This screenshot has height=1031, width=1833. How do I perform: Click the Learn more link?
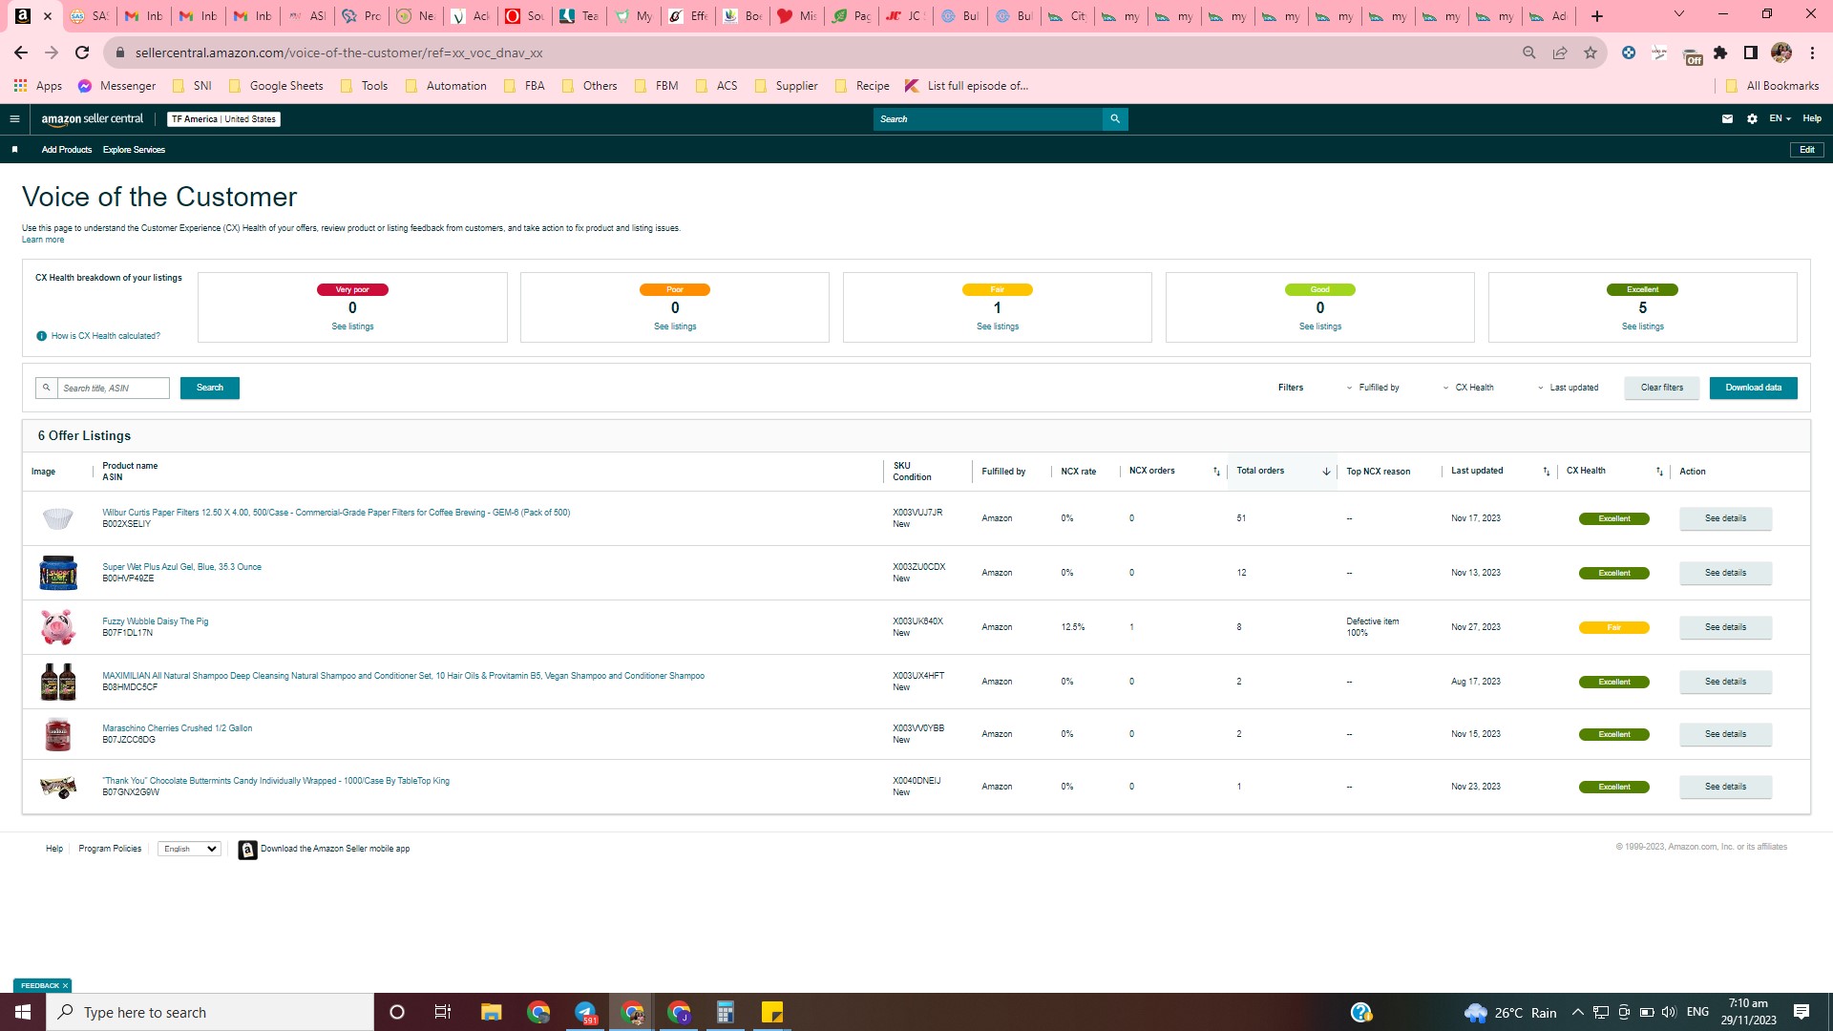coord(43,240)
